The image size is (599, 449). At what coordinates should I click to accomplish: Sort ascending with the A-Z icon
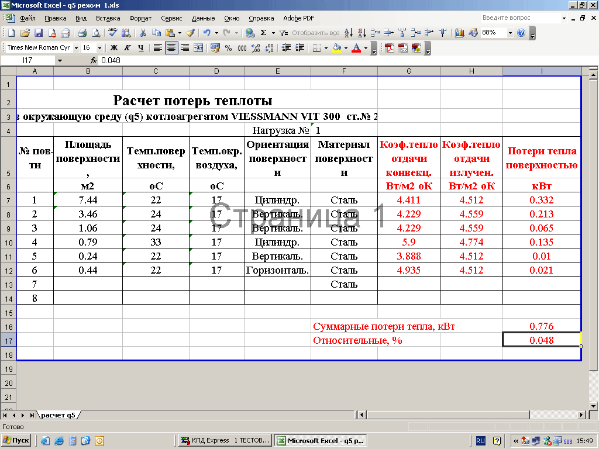pos(348,33)
